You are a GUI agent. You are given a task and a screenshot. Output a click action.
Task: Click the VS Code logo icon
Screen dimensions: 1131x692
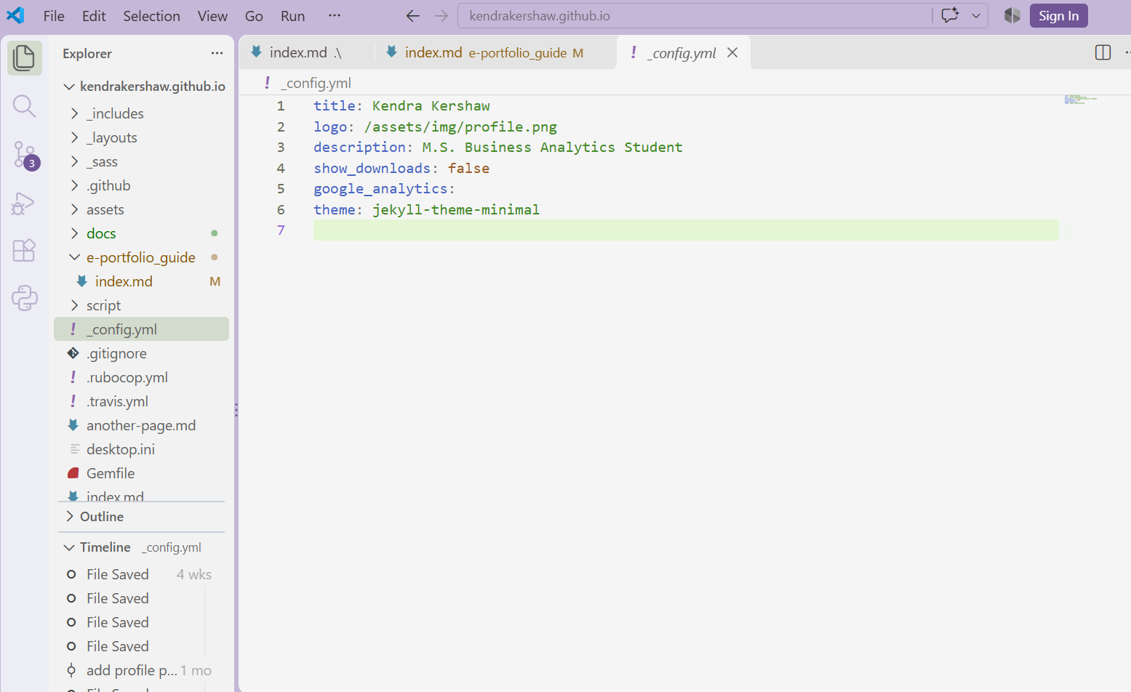tap(15, 15)
